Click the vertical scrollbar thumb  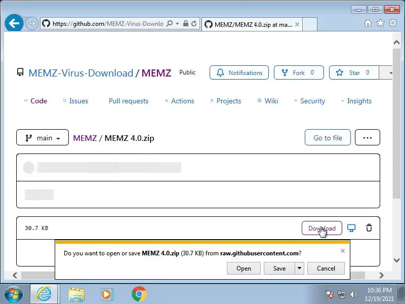pyautogui.click(x=397, y=124)
